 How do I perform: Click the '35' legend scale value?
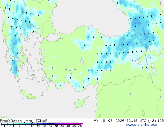[62, 126]
